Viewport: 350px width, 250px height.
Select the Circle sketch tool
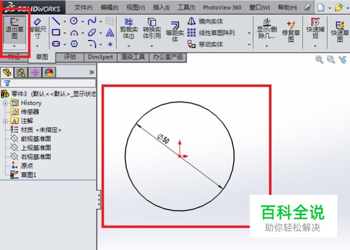[74, 21]
